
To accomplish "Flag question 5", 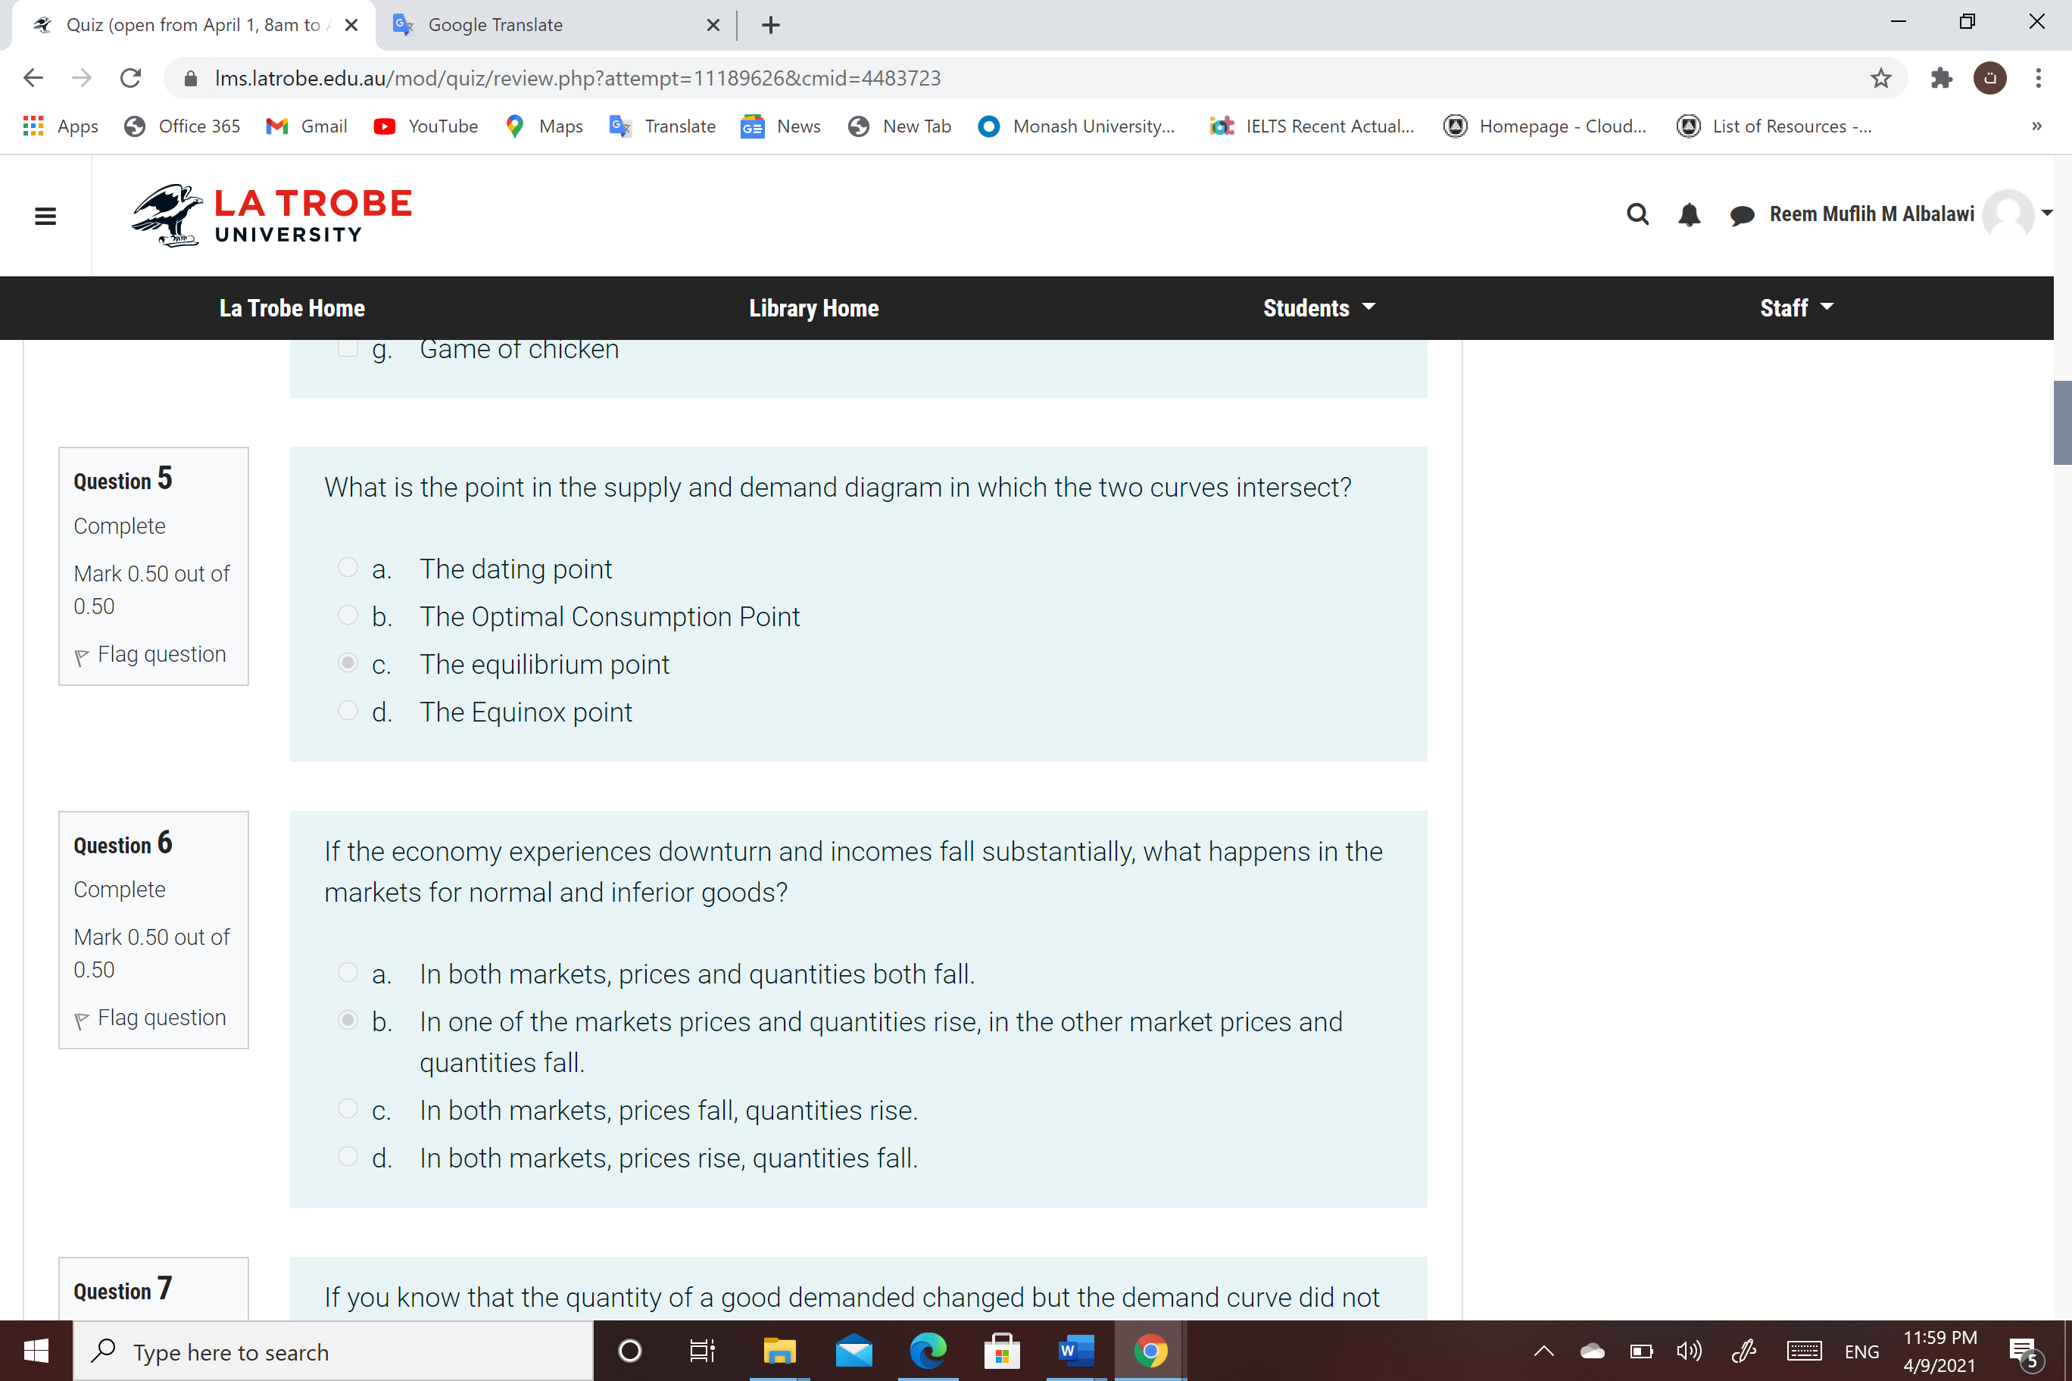I will (x=151, y=654).
